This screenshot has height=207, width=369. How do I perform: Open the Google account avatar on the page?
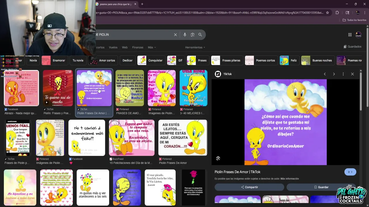pos(358,35)
